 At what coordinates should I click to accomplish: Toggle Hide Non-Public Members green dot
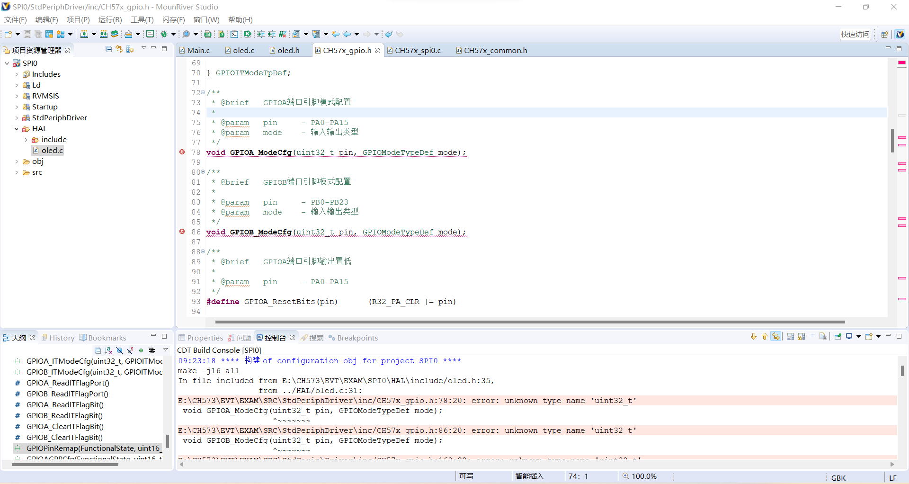tap(141, 350)
